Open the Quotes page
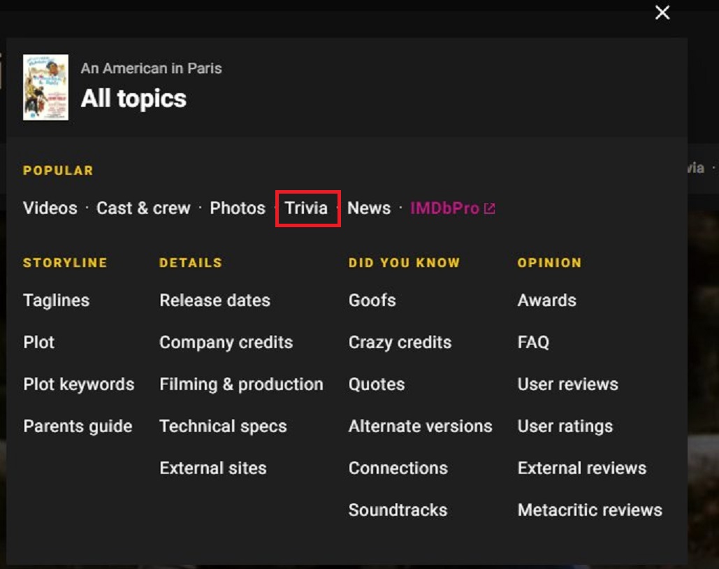The width and height of the screenshot is (719, 569). (377, 384)
